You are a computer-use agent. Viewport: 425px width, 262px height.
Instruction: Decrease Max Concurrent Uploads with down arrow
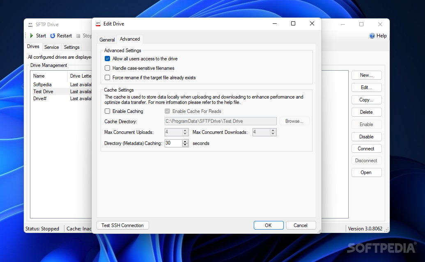(x=185, y=134)
